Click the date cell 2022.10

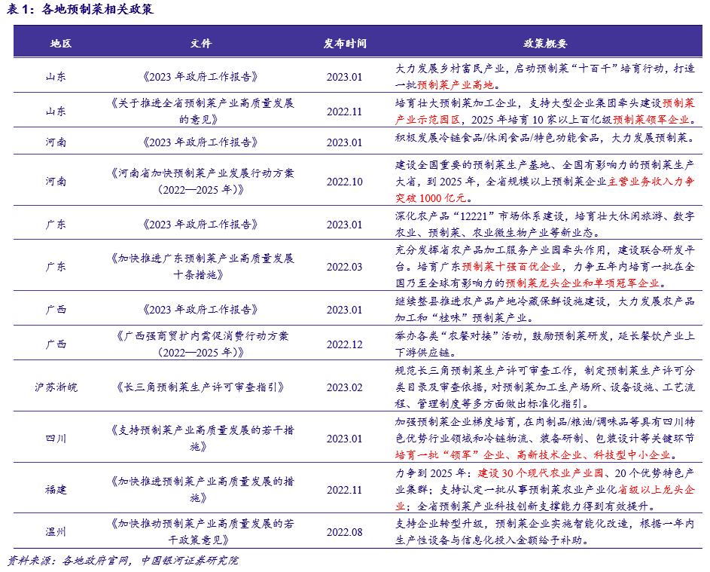click(x=345, y=182)
